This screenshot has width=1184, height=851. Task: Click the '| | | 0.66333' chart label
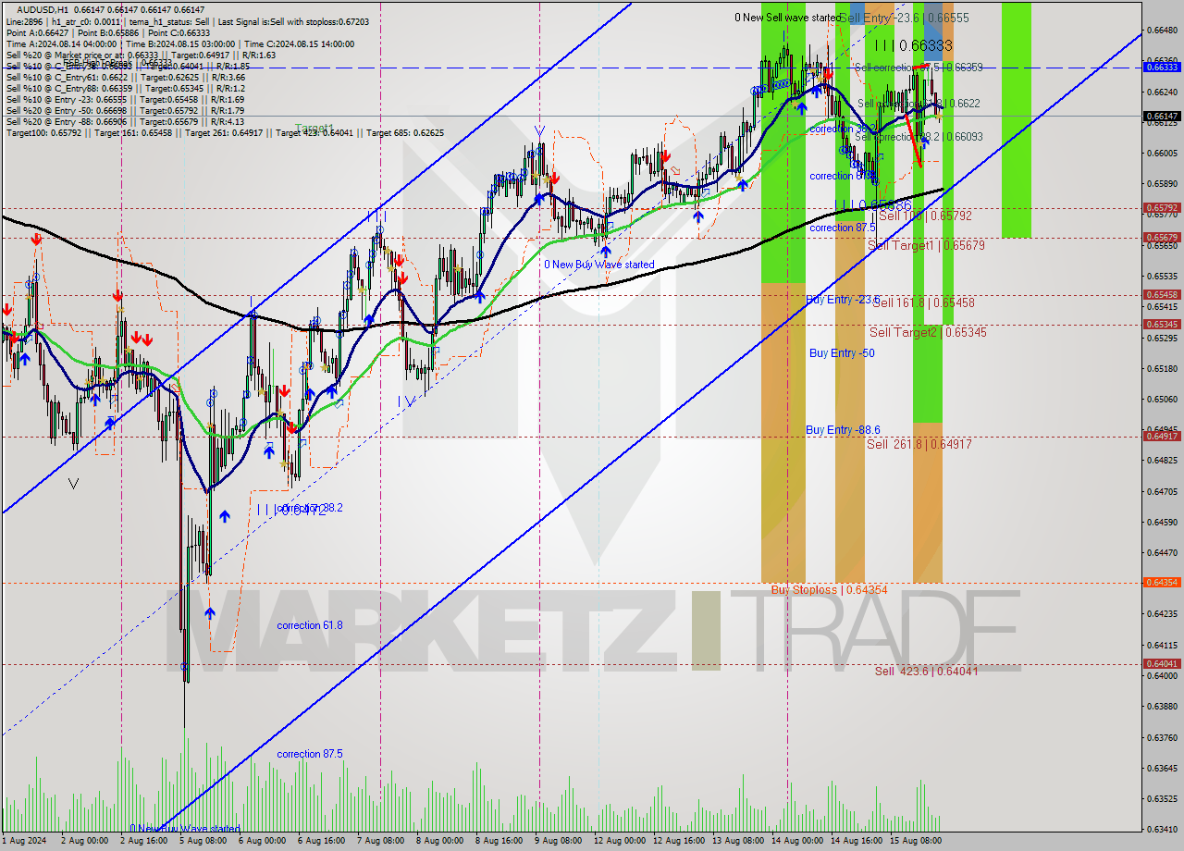click(x=913, y=44)
